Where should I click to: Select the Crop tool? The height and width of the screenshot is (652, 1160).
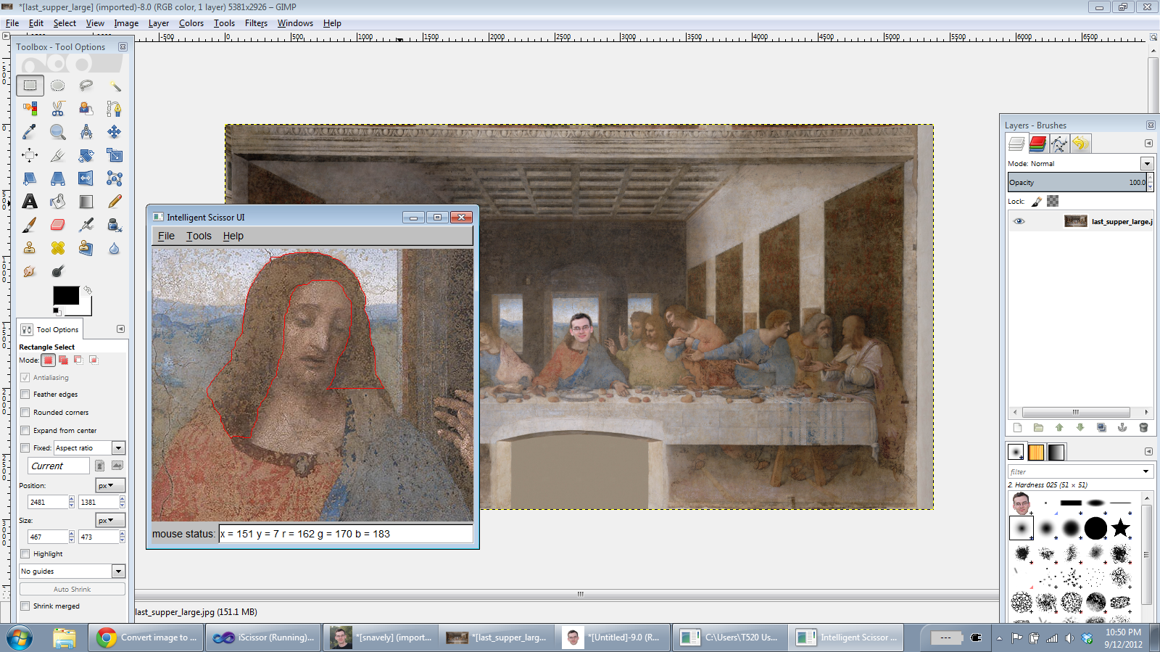[x=58, y=155]
